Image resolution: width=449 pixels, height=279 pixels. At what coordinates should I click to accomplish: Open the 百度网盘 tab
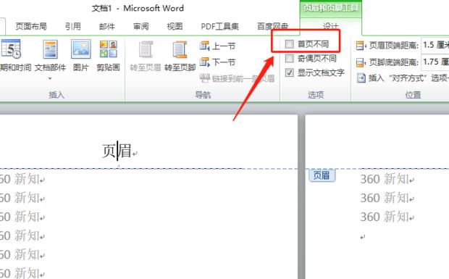click(272, 26)
